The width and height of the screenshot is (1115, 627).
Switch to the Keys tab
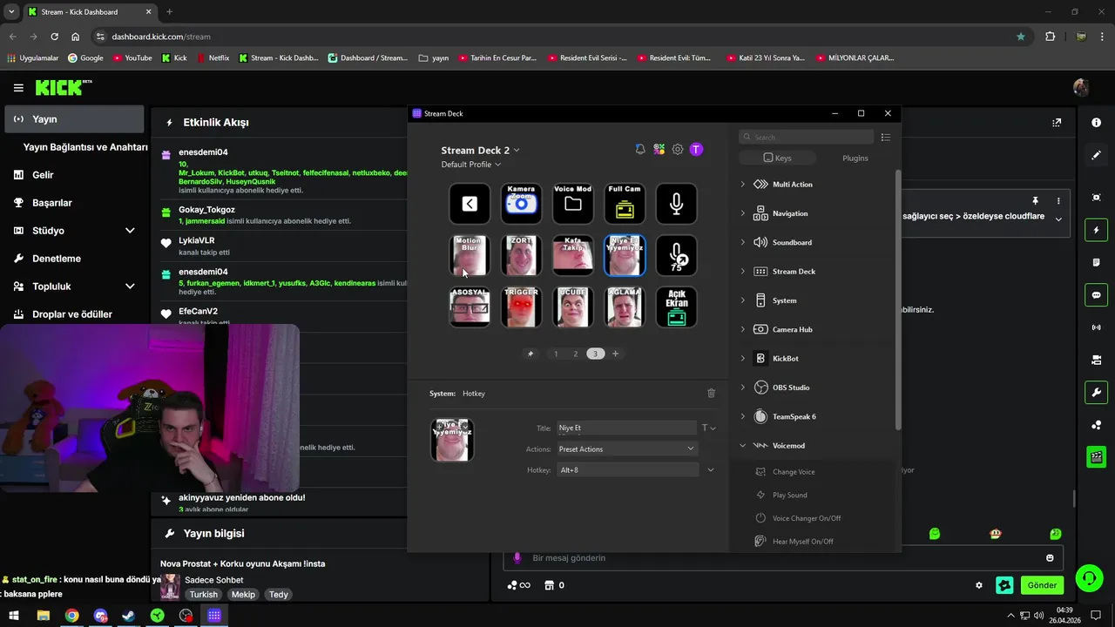pos(777,158)
